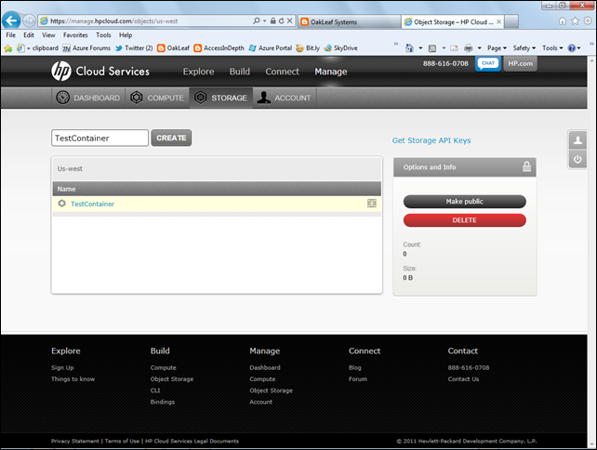This screenshot has height=450, width=597.
Task: Click the padlock icon in Options and Info
Action: pyautogui.click(x=526, y=166)
